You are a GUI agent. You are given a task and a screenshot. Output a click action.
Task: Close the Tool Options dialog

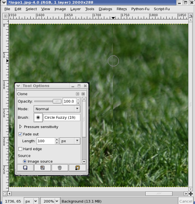click(x=85, y=86)
